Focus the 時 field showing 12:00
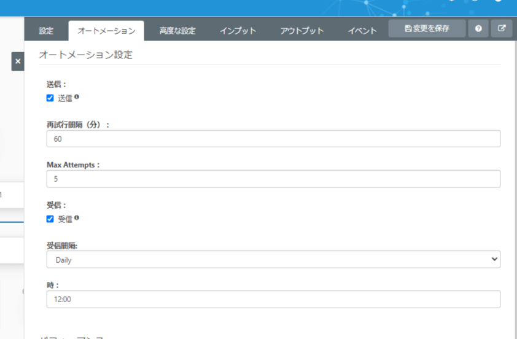The height and width of the screenshot is (339, 517). point(273,299)
